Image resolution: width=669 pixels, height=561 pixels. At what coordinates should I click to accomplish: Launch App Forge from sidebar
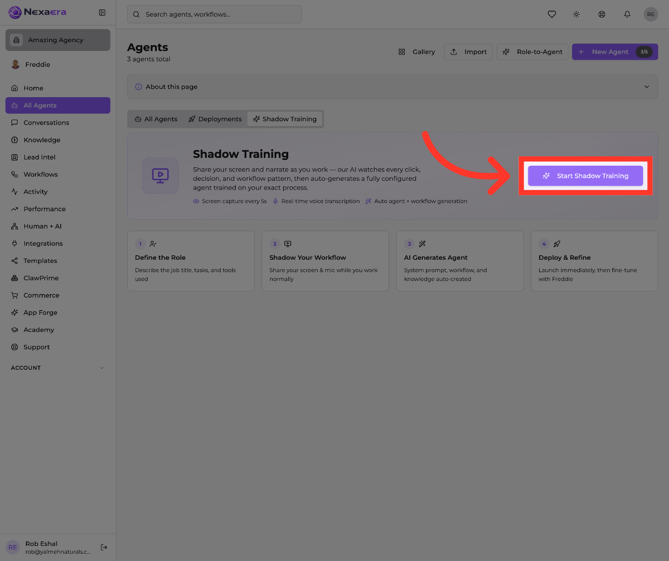pyautogui.click(x=58, y=313)
